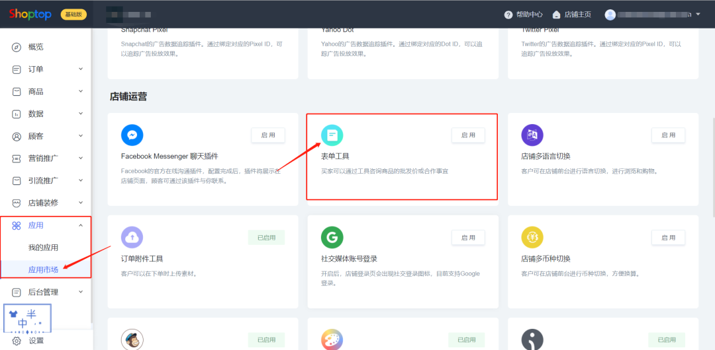This screenshot has width=715, height=350.
Task: Click the 已启用 badge beside palette icon
Action: tap(467, 340)
